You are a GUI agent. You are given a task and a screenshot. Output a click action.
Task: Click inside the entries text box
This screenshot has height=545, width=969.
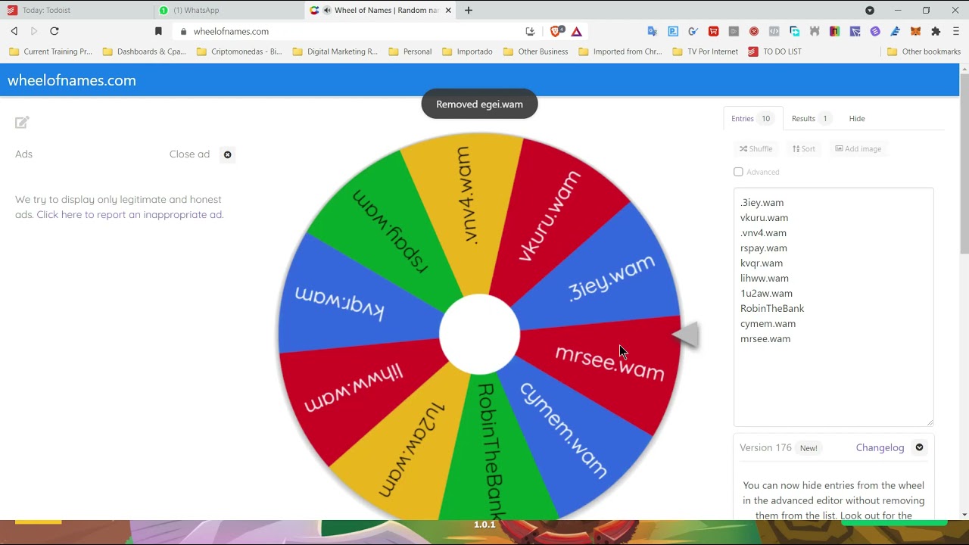[833, 307]
